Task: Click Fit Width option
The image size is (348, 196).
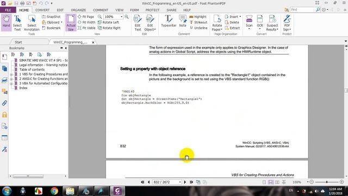Action: 86,22
